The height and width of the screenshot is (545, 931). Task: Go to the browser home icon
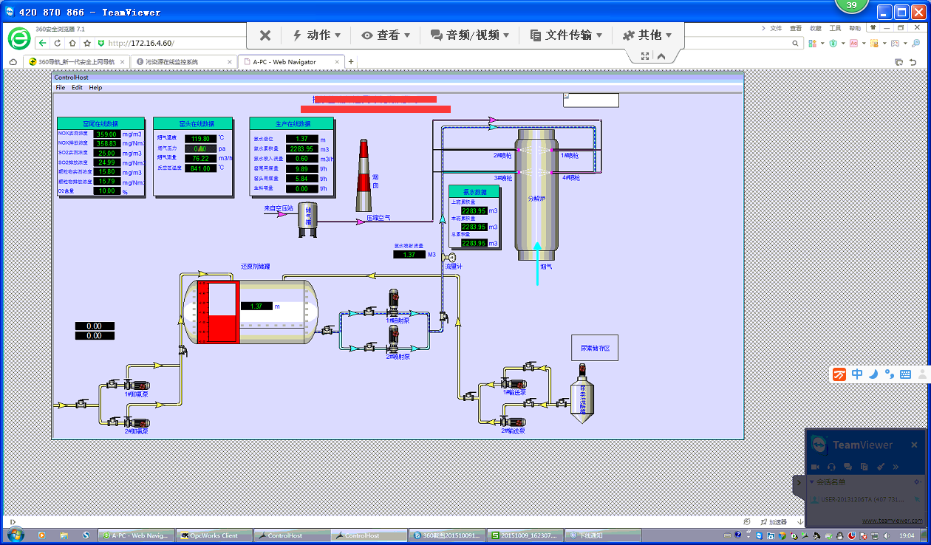(x=72, y=43)
